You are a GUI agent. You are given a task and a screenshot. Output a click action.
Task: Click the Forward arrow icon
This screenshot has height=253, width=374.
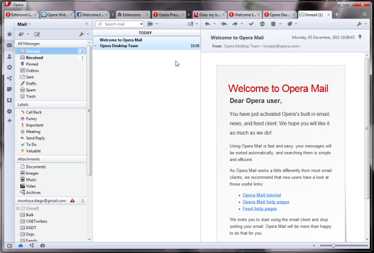click(235, 24)
